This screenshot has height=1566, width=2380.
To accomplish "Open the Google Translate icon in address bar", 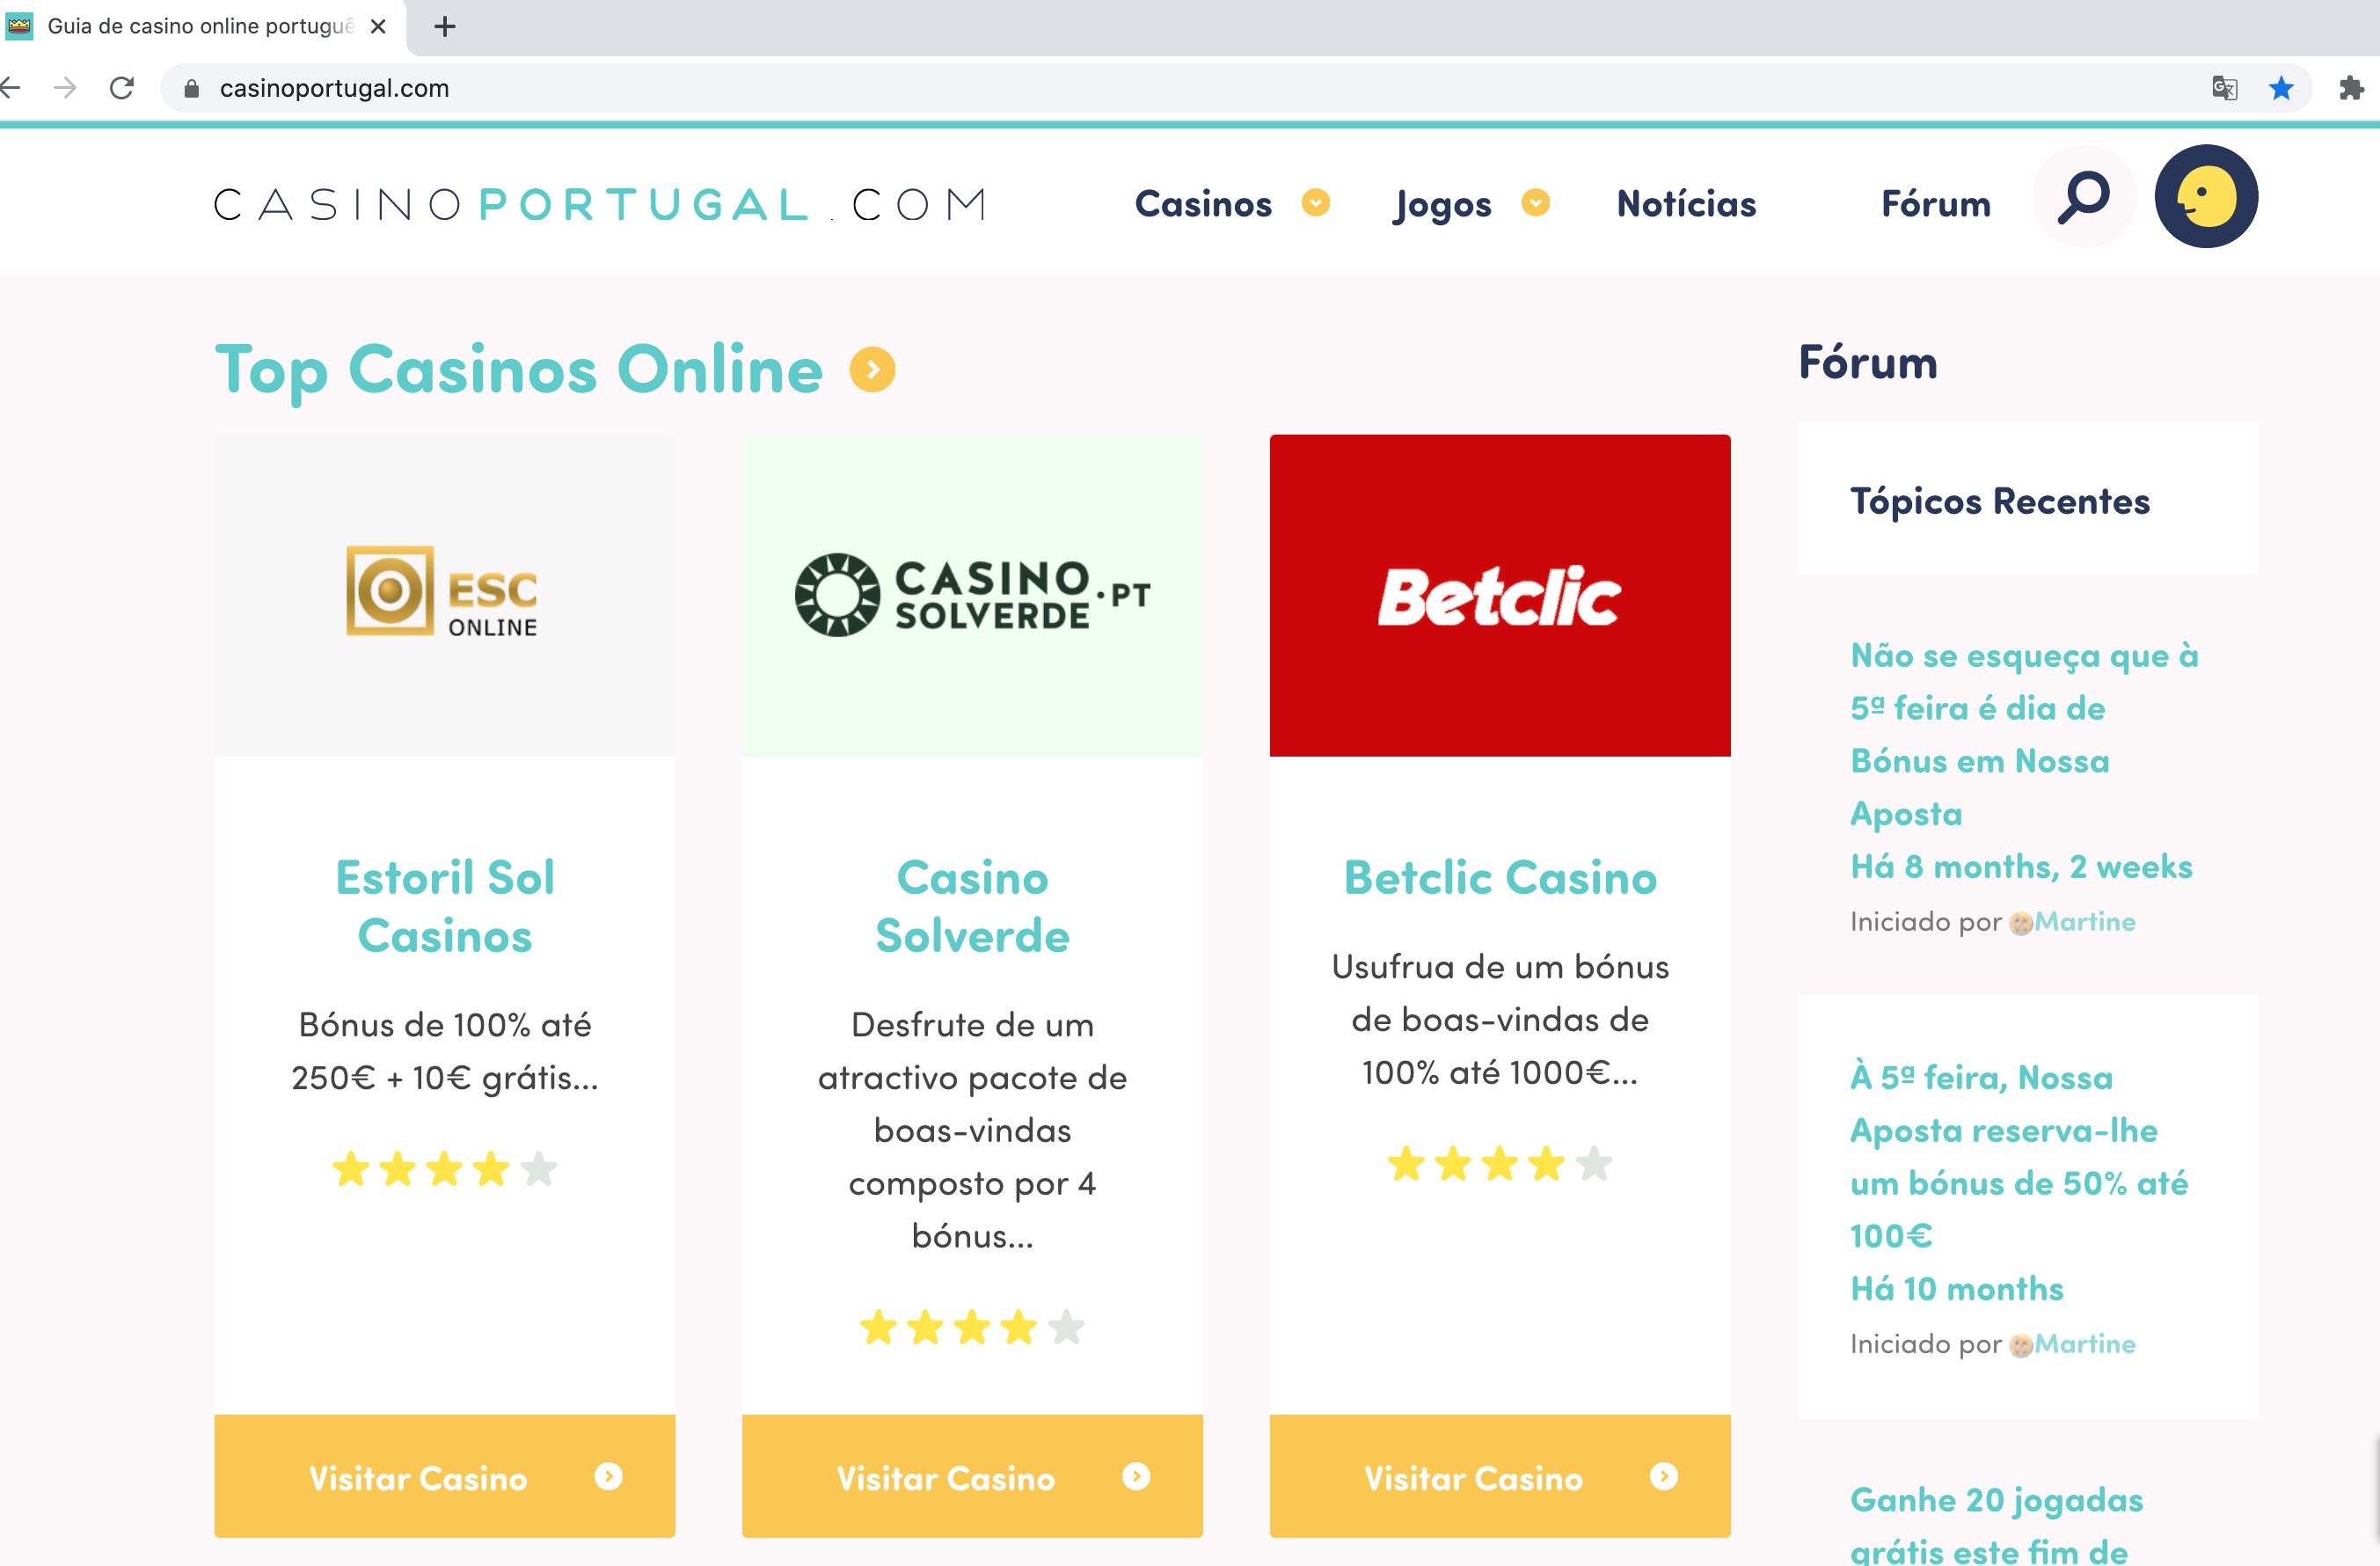I will point(2224,88).
